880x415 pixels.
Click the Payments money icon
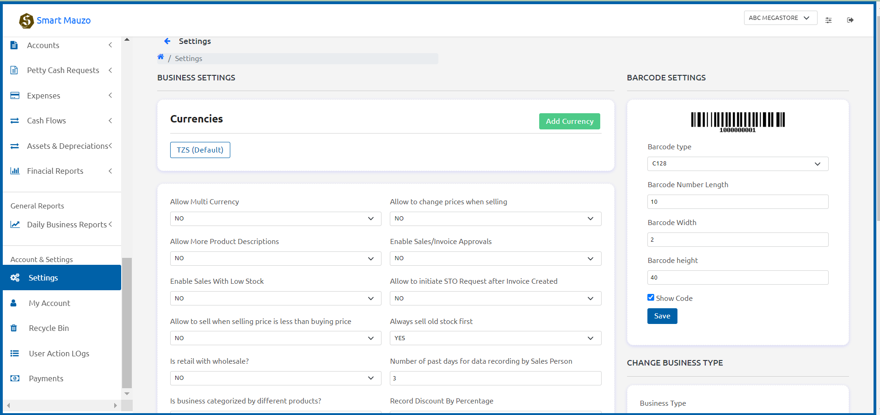(x=15, y=378)
